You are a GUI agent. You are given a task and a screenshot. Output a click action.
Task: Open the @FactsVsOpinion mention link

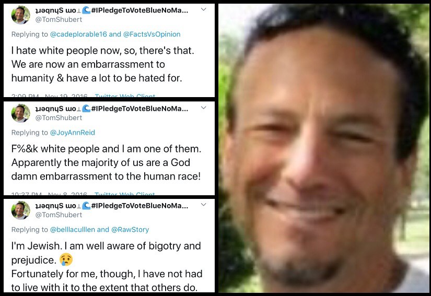coord(152,34)
